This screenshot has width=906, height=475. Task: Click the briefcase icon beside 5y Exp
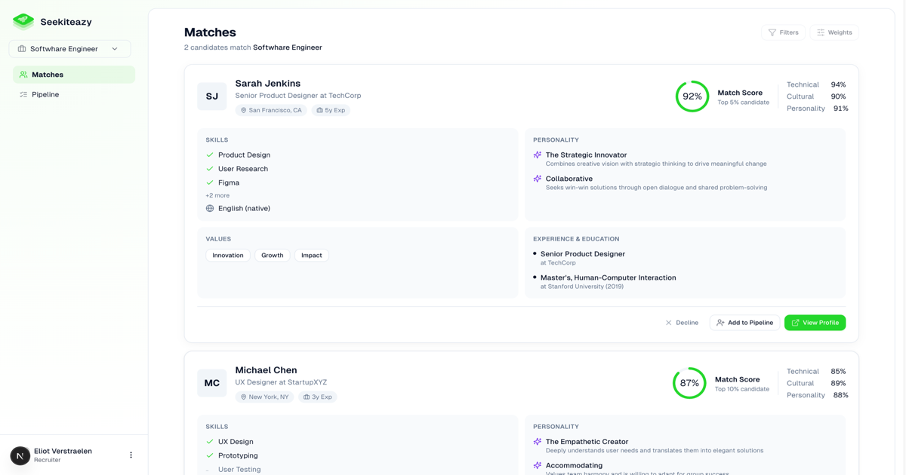pyautogui.click(x=319, y=110)
